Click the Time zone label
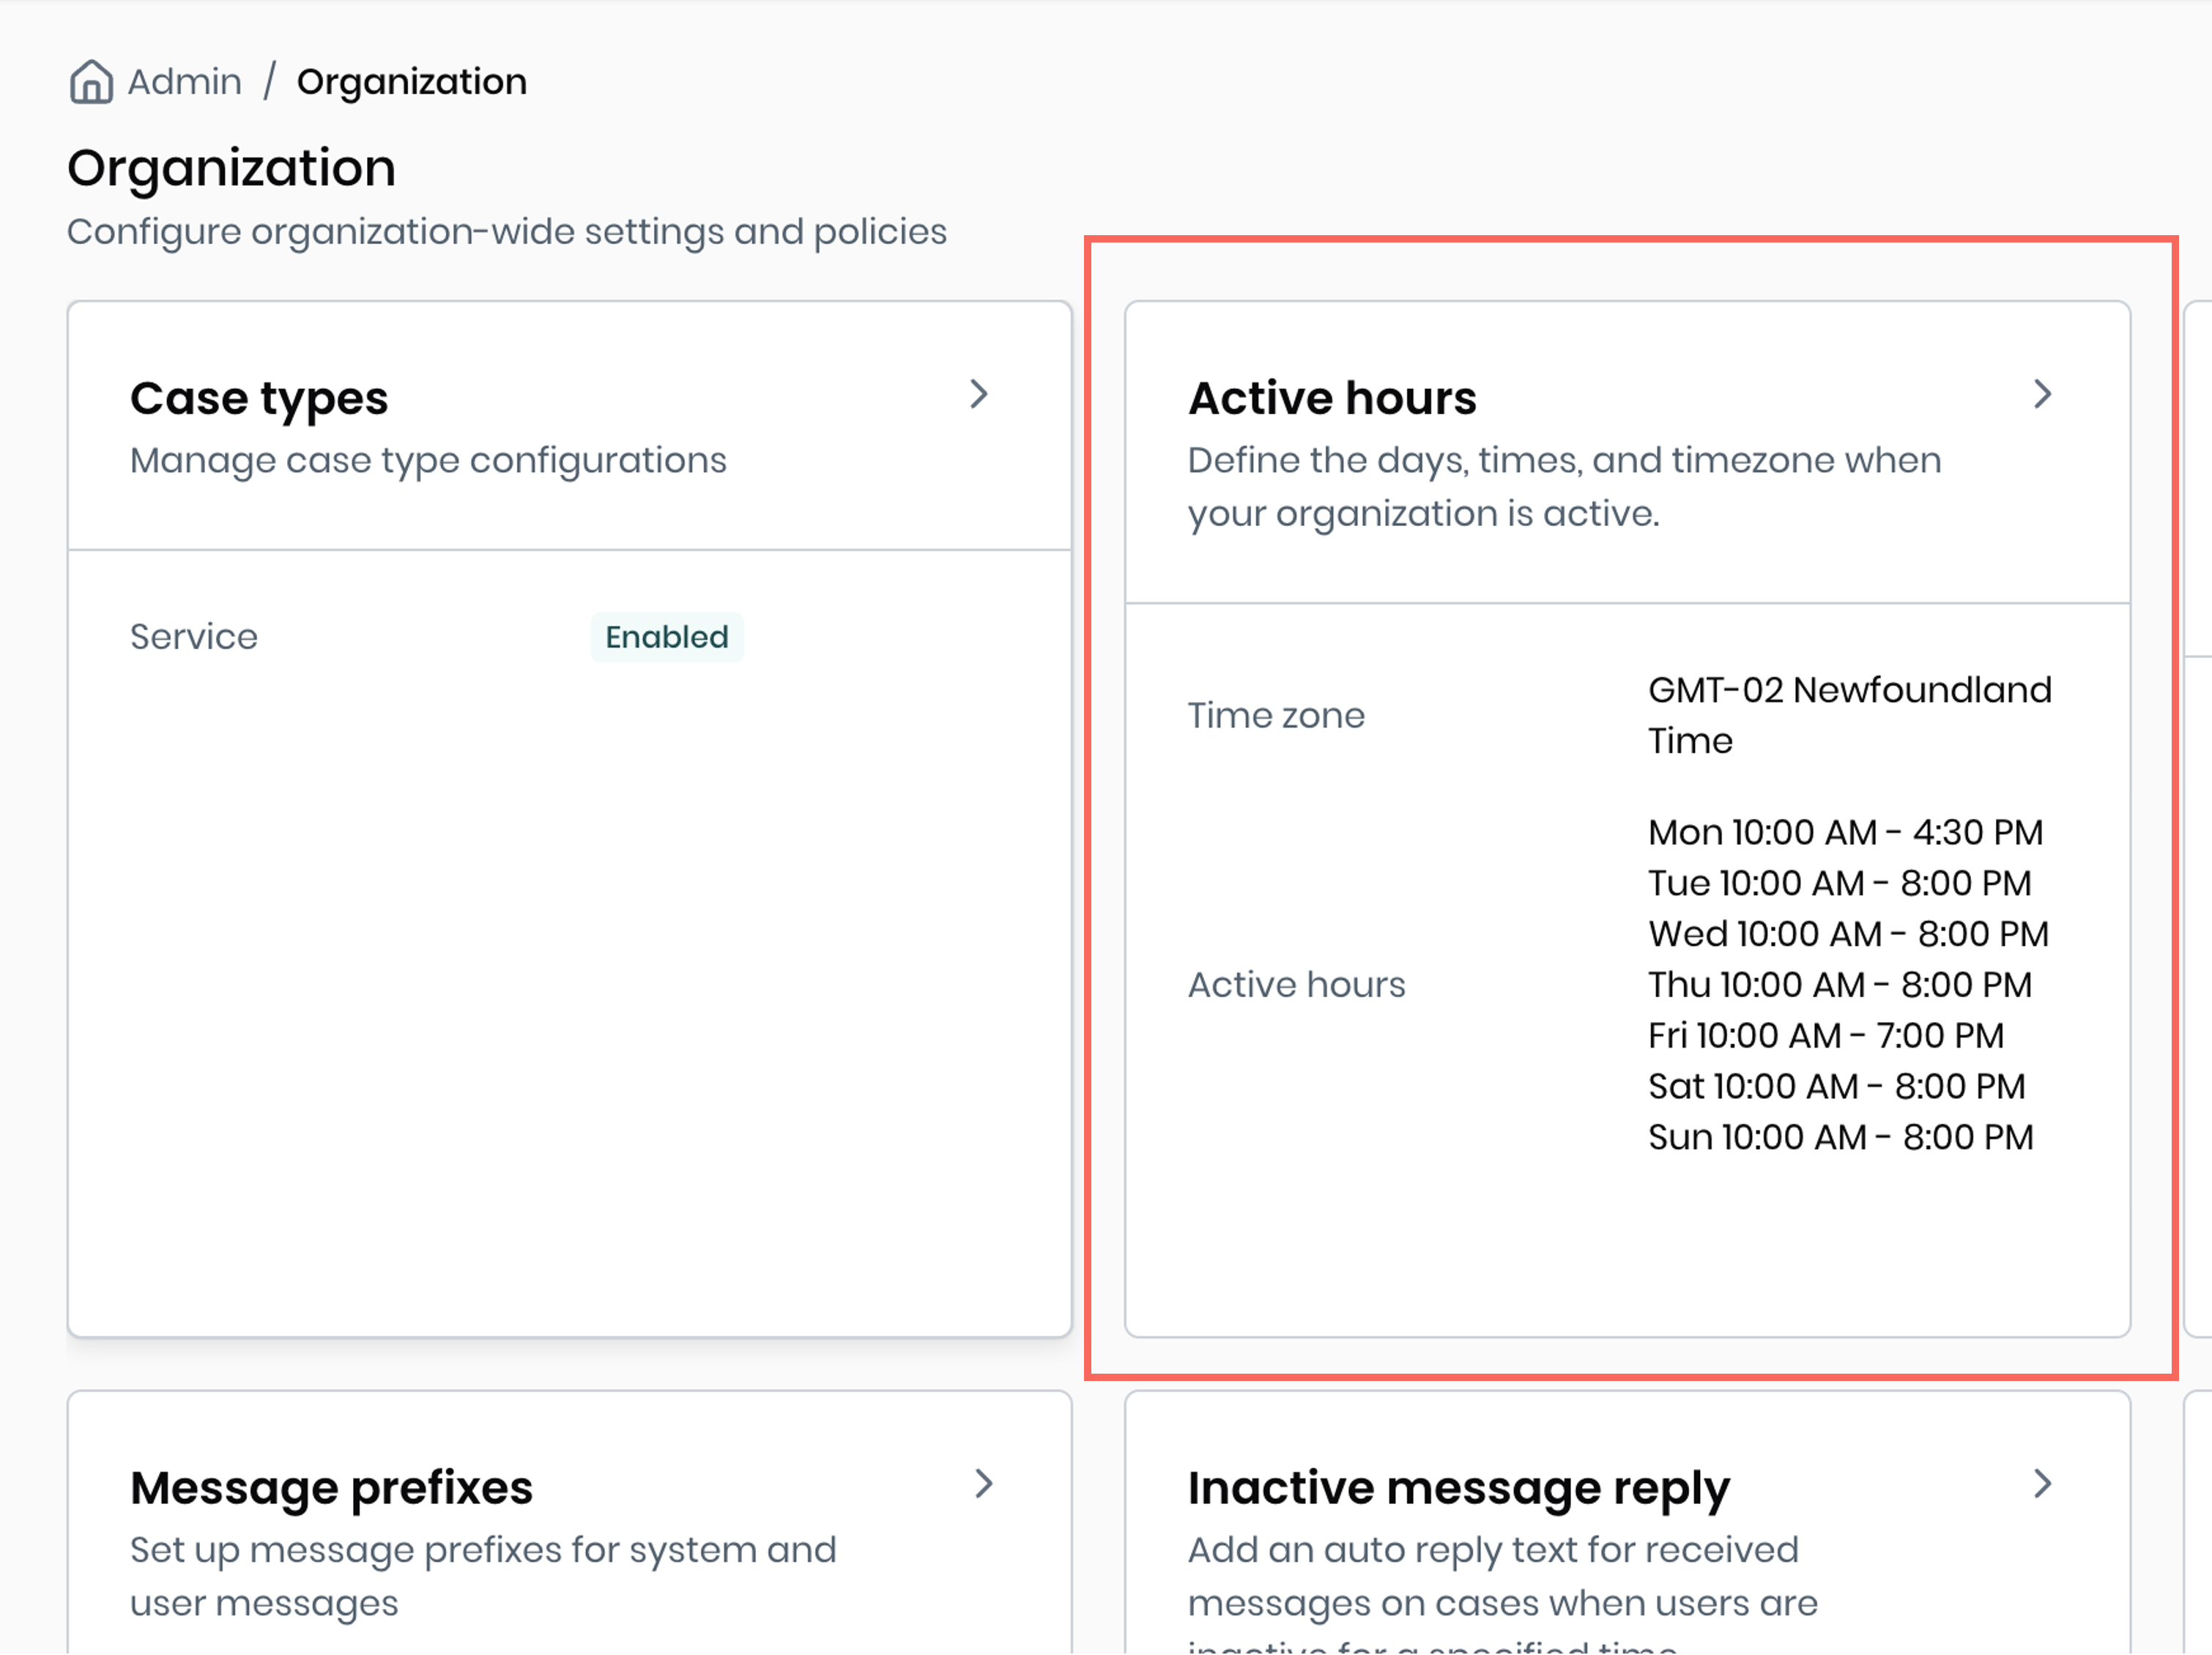The height and width of the screenshot is (1655, 2212). click(1276, 716)
